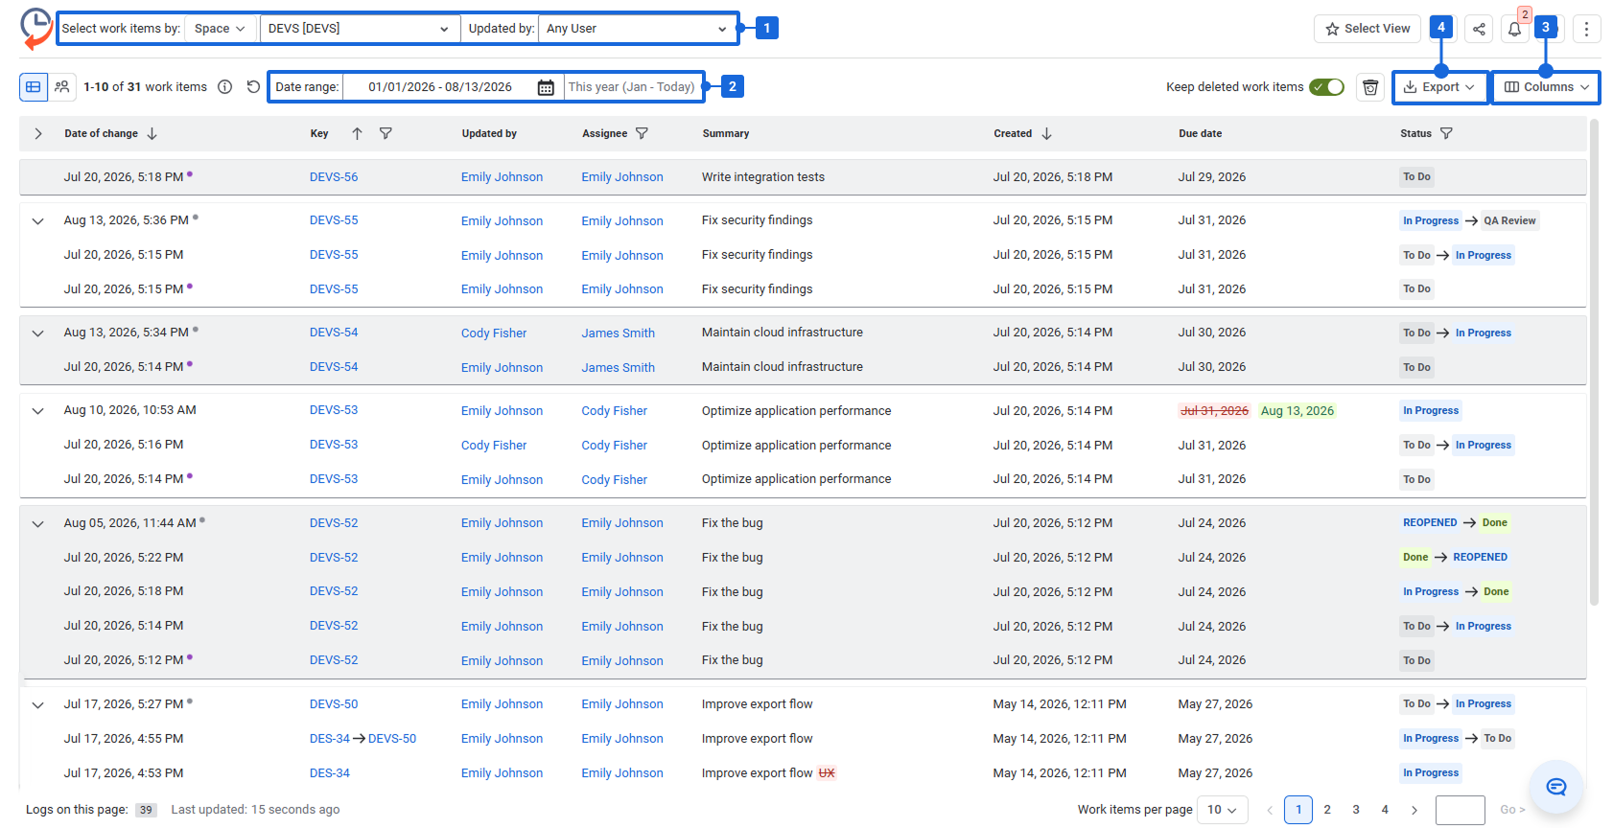The width and height of the screenshot is (1613, 828).
Task: Collapse the DEVS-55 group
Action: tap(38, 221)
